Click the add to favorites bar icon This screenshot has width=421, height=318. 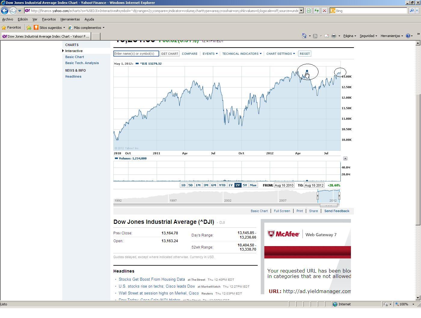(29, 28)
